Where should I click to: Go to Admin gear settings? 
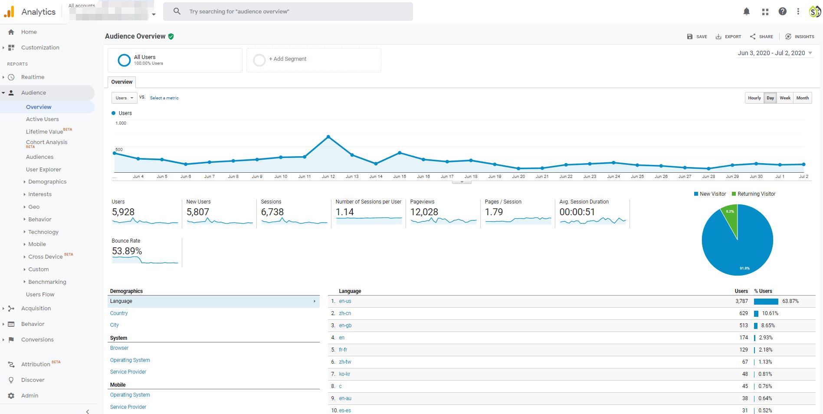[30, 395]
